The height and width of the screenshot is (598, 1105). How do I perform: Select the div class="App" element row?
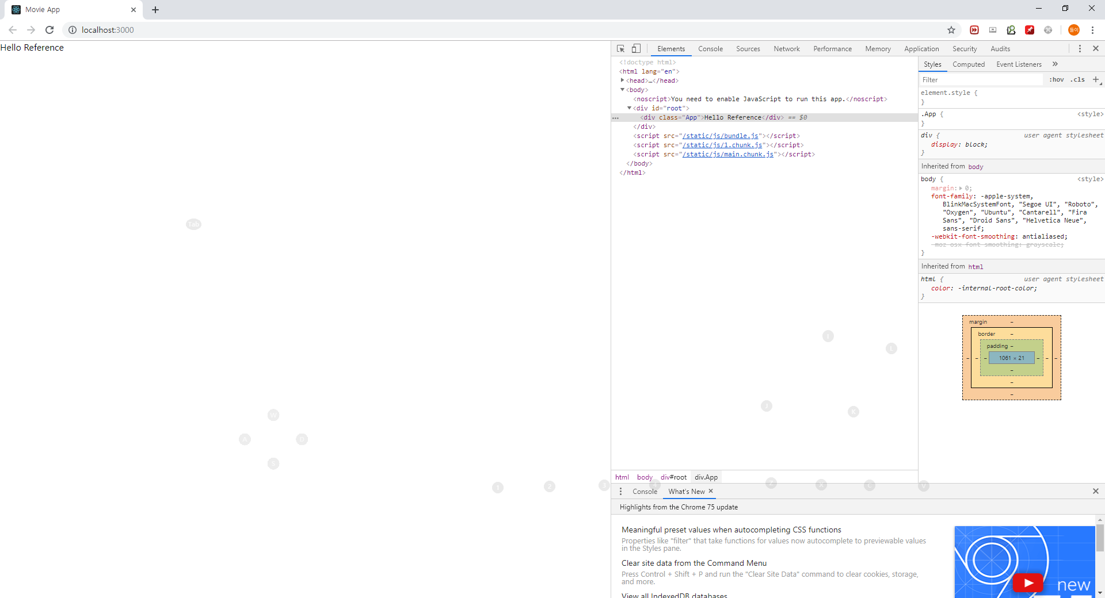[764, 117]
